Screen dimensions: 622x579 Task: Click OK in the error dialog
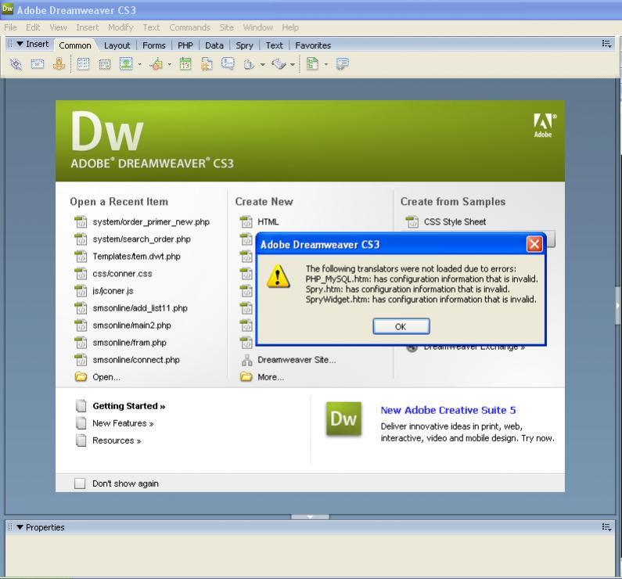point(401,326)
